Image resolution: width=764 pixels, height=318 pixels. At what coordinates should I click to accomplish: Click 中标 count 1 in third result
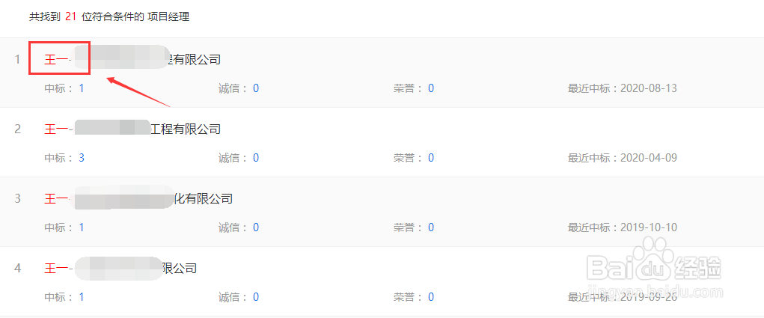coord(82,227)
